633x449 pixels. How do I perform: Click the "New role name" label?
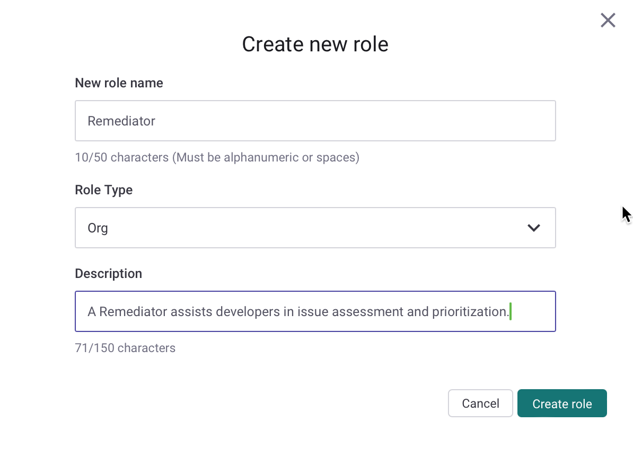(x=119, y=83)
